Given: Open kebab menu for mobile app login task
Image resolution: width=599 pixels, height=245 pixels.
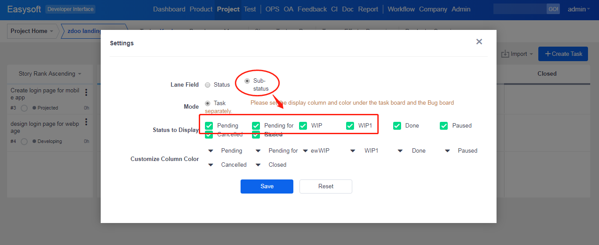Looking at the screenshot, I should click(x=86, y=92).
